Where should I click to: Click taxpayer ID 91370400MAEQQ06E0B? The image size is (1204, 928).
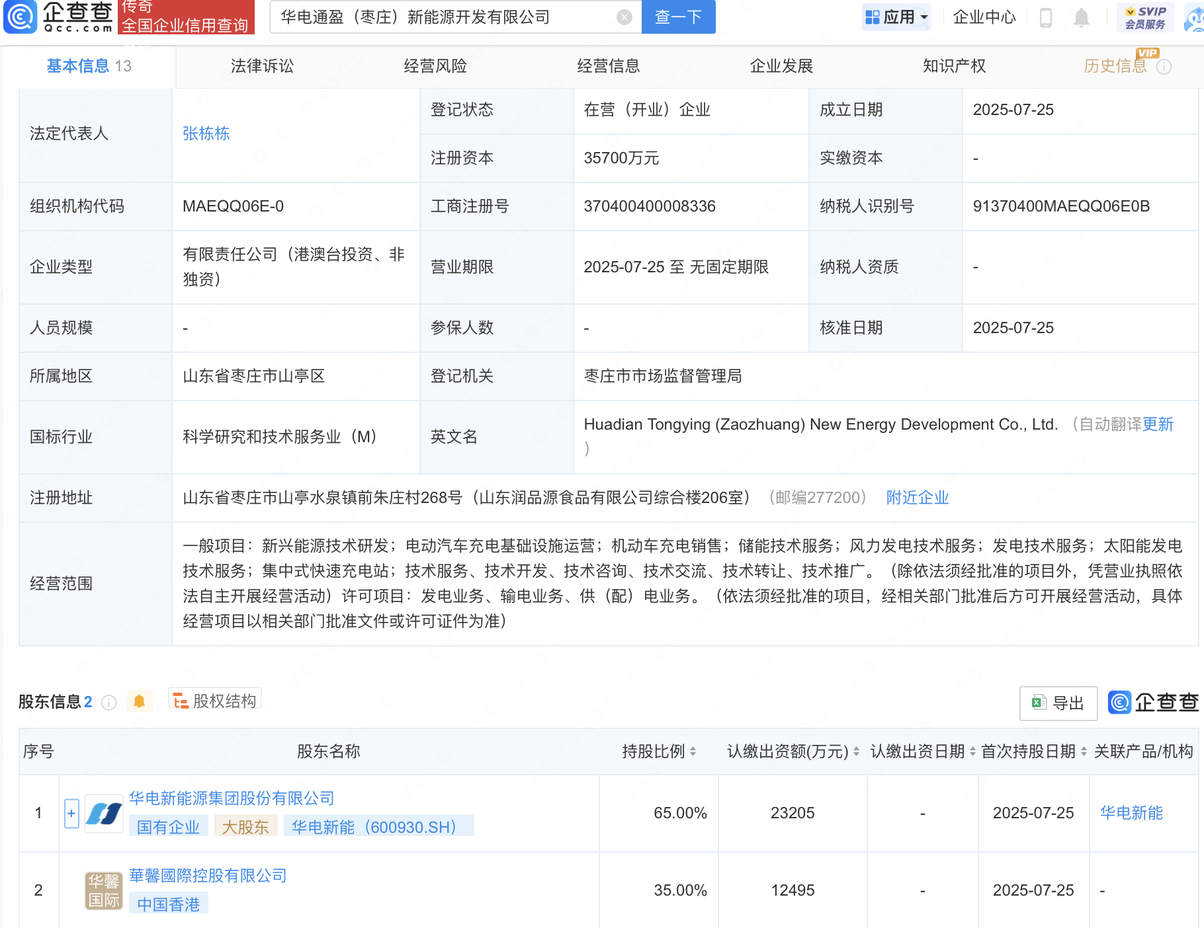coord(1061,206)
